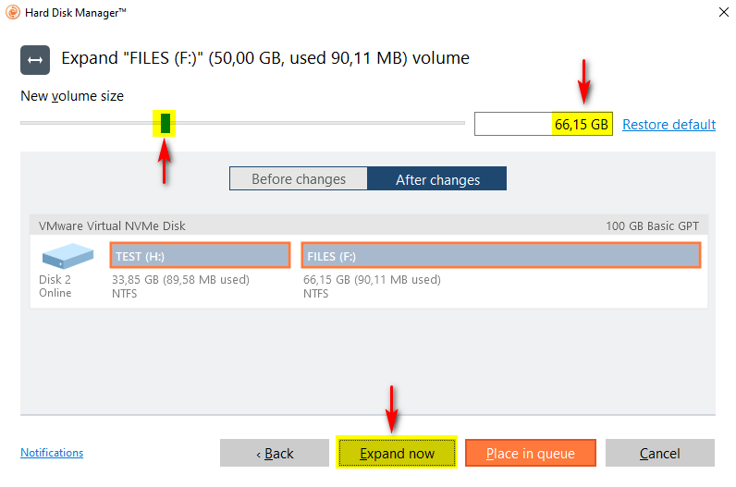Select the Disk 2 drive icon
Screen dimensions: 736x487
67,257
